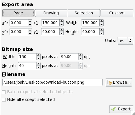Click the 90.00 dpi input field
135x115 pixels.
[69, 57]
